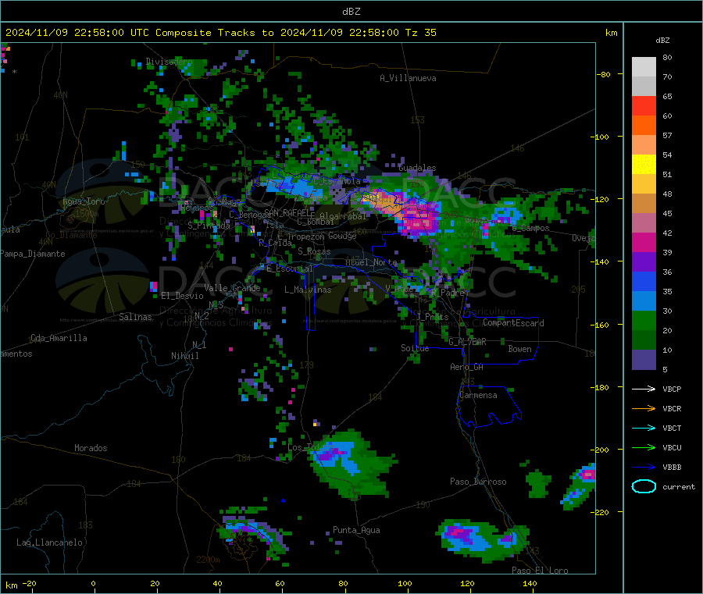The height and width of the screenshot is (594, 703).
Task: Click the cyan 'current' ellipse legend icon
Action: pyautogui.click(x=644, y=486)
